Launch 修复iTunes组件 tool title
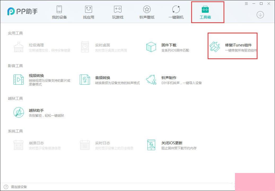Image resolution: width=275 pixels, height=191 pixels. tap(238, 45)
